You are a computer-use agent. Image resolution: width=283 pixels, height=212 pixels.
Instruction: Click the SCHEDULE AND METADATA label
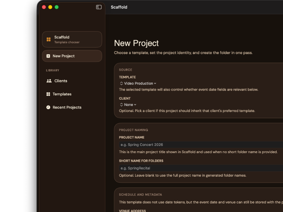click(x=140, y=195)
